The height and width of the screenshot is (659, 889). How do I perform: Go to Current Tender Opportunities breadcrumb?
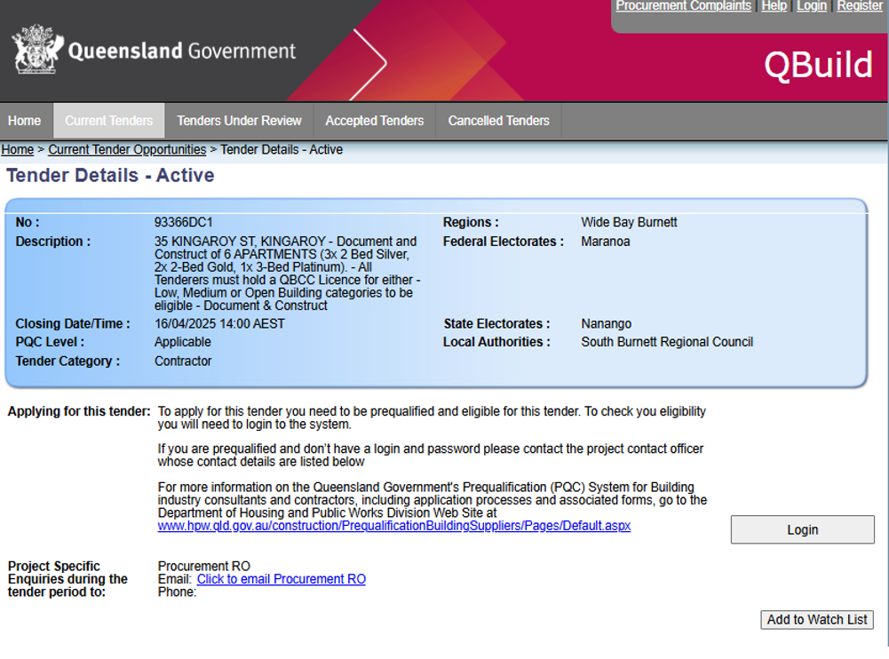tap(127, 150)
